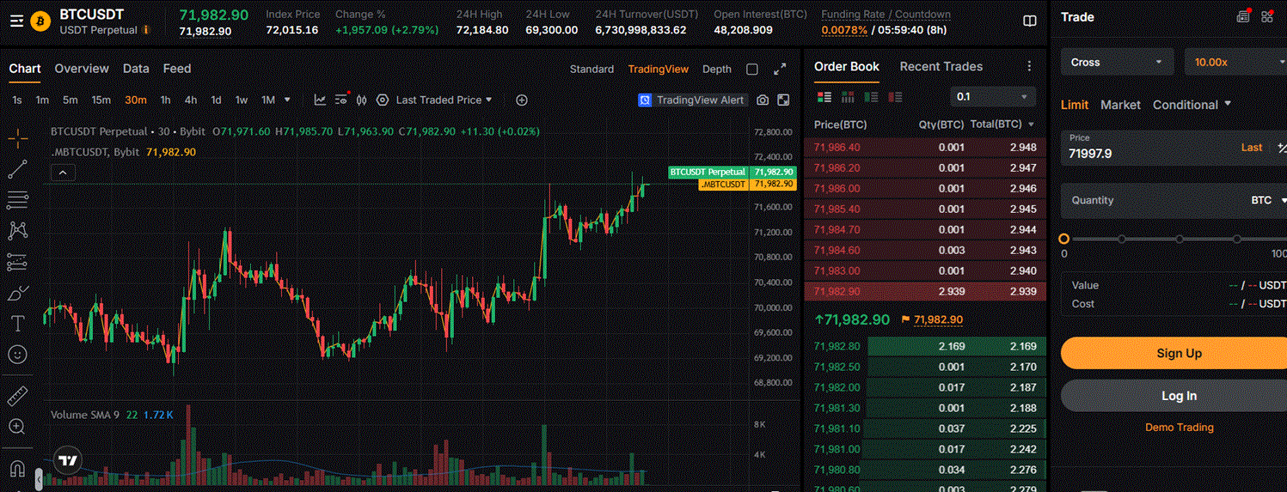This screenshot has height=492, width=1287.
Task: Toggle the magnet mode tool
Action: tap(17, 468)
